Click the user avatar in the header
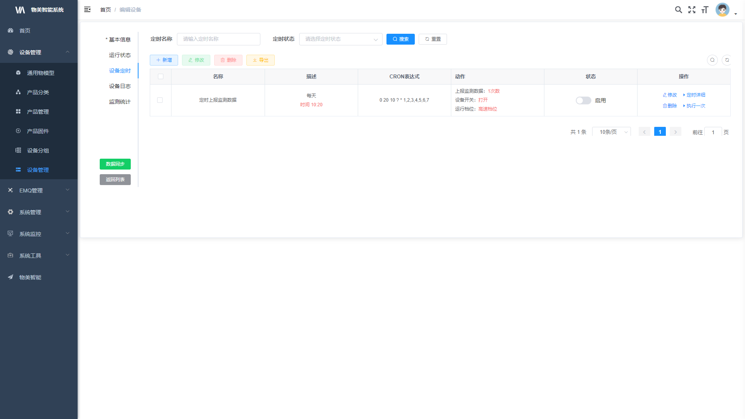The image size is (745, 419). 722,10
